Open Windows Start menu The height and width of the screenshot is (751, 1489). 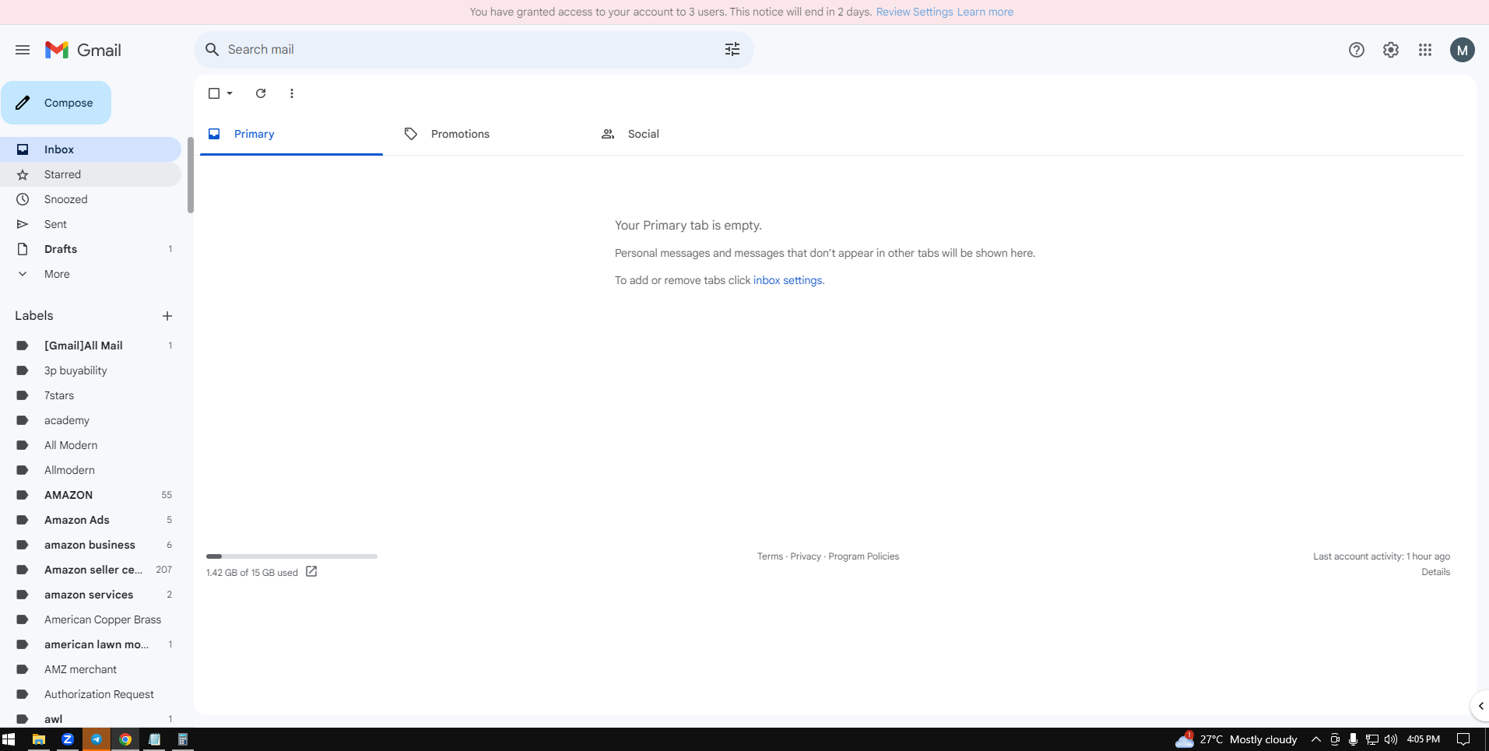(x=9, y=739)
